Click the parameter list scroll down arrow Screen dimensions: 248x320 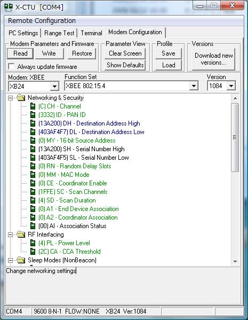pyautogui.click(x=235, y=261)
